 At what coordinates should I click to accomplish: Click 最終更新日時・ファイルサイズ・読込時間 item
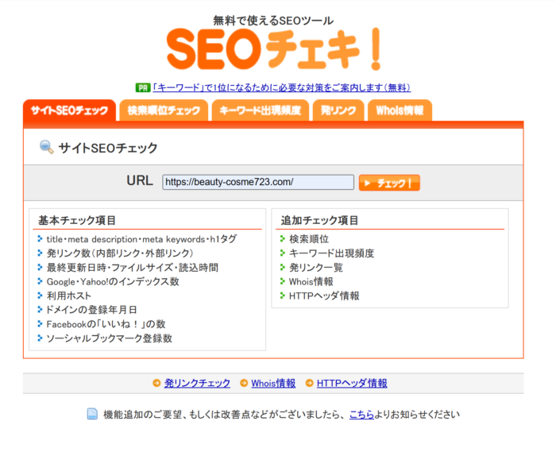tap(133, 267)
